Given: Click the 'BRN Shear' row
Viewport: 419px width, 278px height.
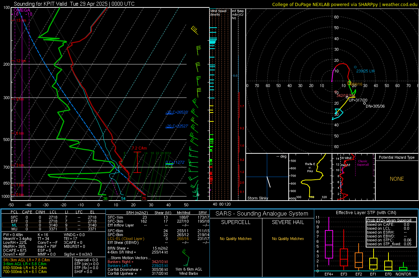Looking at the screenshot, I should (138, 248).
